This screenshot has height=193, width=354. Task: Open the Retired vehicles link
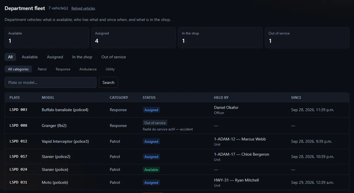point(83,8)
